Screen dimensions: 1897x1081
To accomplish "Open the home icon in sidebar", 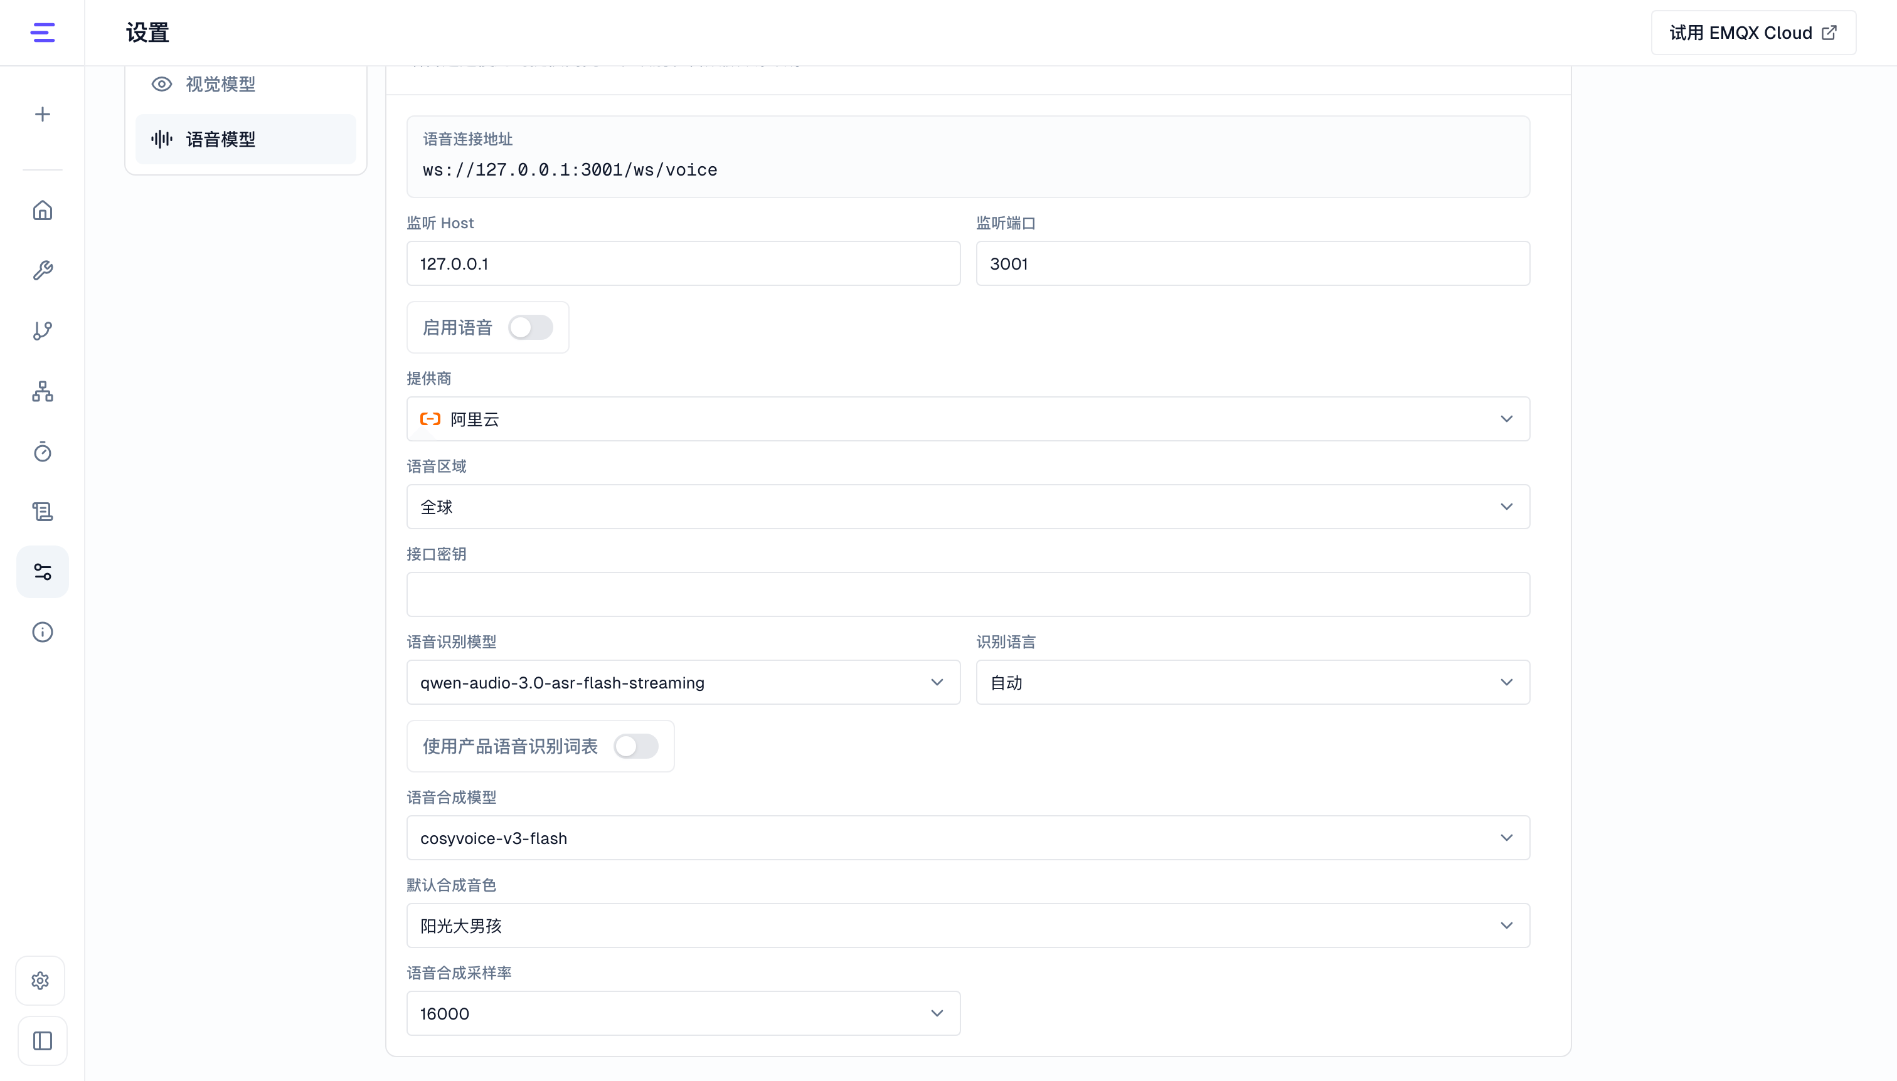I will coord(42,211).
